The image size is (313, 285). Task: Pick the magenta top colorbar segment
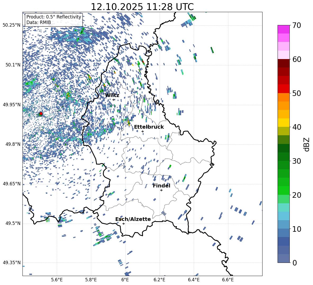tap(284, 29)
